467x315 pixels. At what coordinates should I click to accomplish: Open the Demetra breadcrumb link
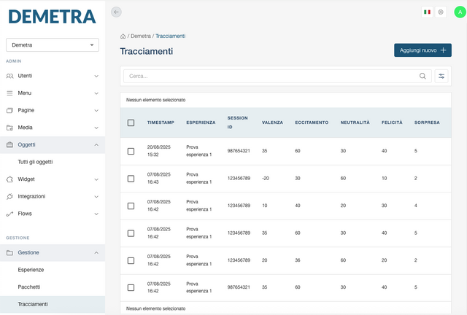point(141,36)
